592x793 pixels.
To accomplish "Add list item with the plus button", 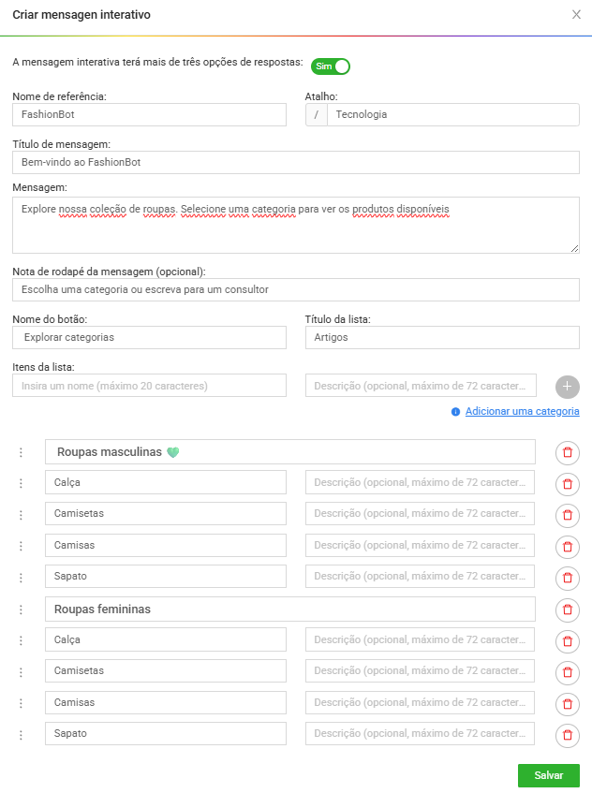I will click(x=568, y=387).
